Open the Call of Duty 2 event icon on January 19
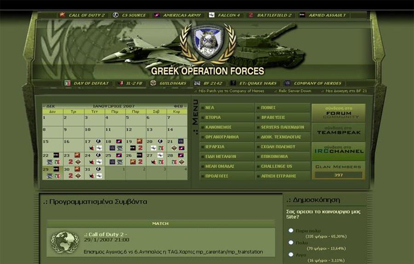Screen dimensions: 414x264 pos(139,141)
